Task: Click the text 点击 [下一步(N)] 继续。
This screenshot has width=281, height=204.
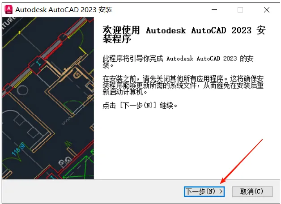Action: (x=140, y=105)
